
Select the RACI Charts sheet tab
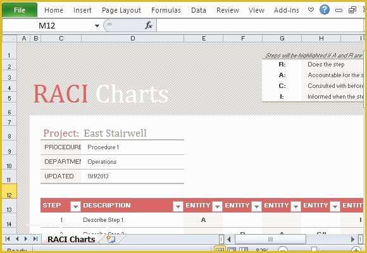pos(71,240)
